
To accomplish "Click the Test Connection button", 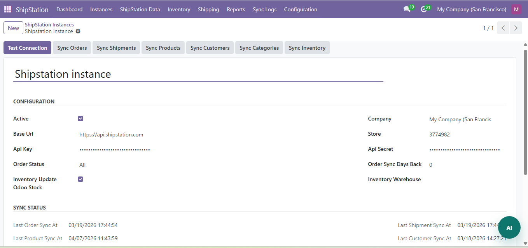I will 27,47.
